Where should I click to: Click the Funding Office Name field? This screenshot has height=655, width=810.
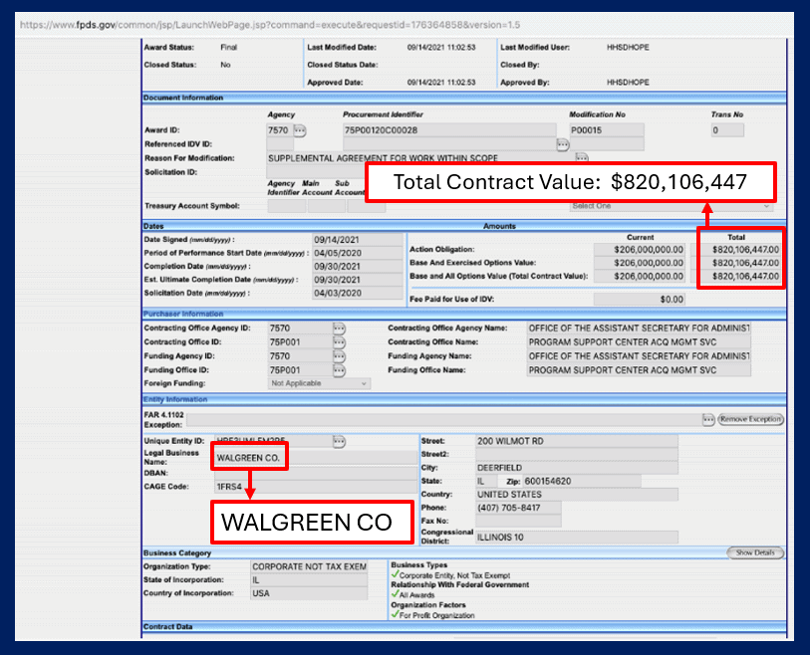pyautogui.click(x=639, y=370)
